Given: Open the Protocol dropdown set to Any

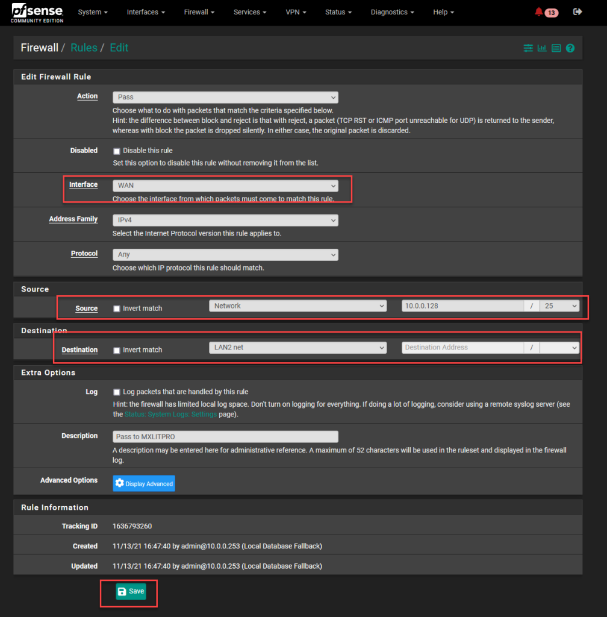Looking at the screenshot, I should point(225,255).
